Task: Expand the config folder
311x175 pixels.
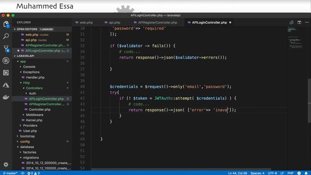Action: point(18,141)
